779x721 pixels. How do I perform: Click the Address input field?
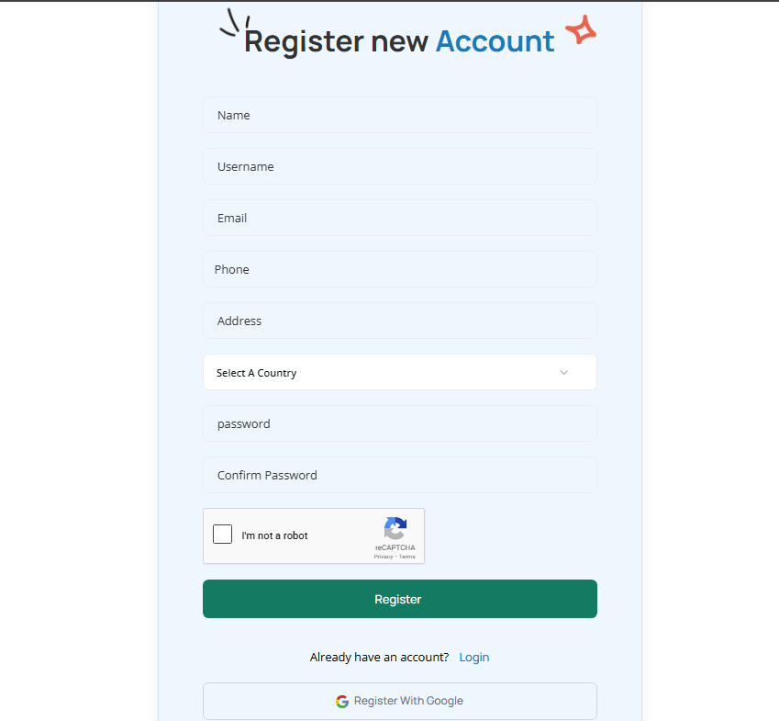(399, 321)
